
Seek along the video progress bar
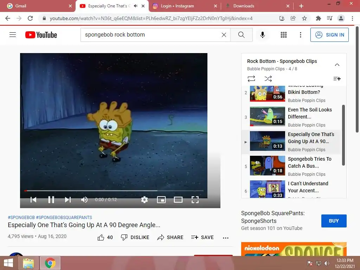pyautogui.click(x=114, y=191)
